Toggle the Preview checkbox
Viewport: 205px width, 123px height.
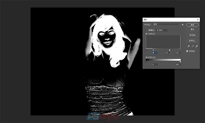tap(187, 51)
